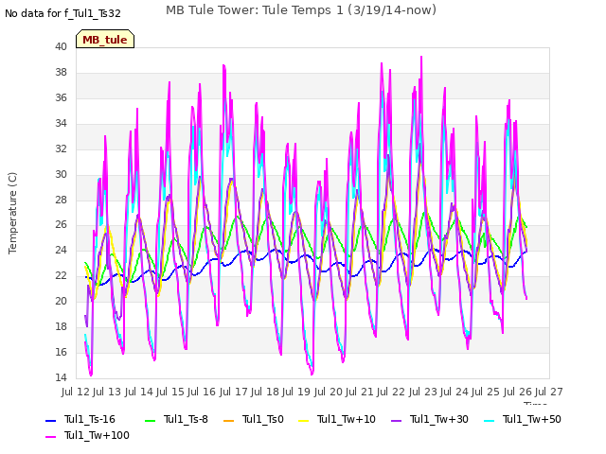
Task: Click the 34 value on y-axis
Action: [x=61, y=124]
